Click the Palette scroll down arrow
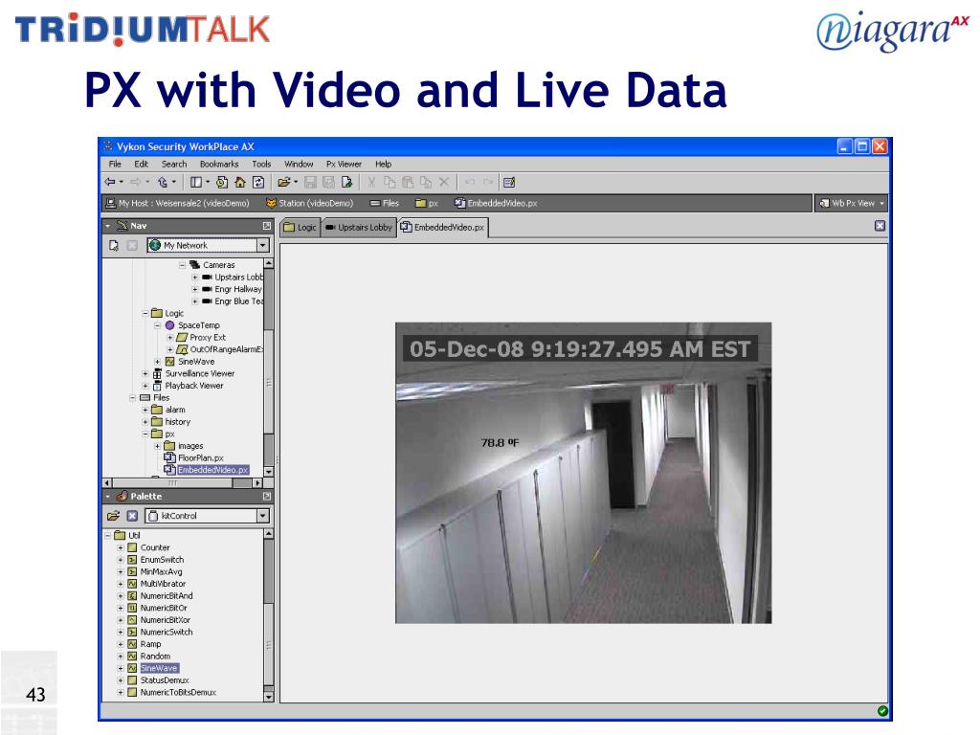Image resolution: width=980 pixels, height=735 pixels. (269, 697)
